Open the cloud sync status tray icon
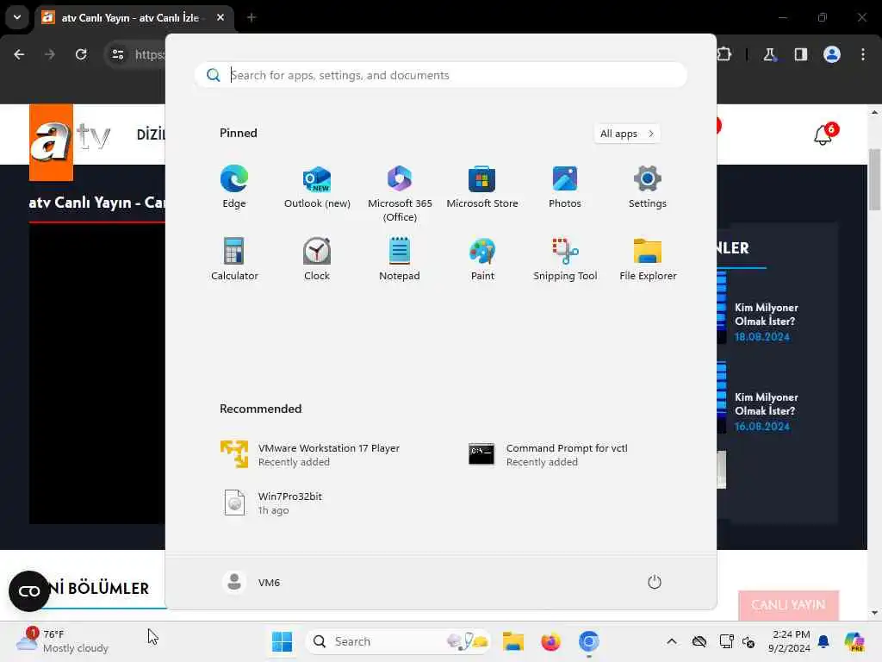Image resolution: width=882 pixels, height=662 pixels. (699, 641)
